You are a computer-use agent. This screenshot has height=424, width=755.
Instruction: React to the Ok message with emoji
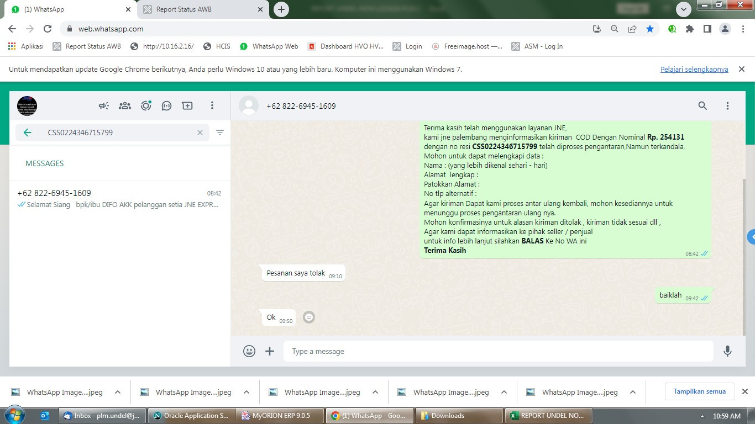pyautogui.click(x=309, y=317)
